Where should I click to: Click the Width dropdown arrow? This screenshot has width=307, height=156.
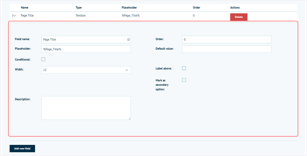127,70
